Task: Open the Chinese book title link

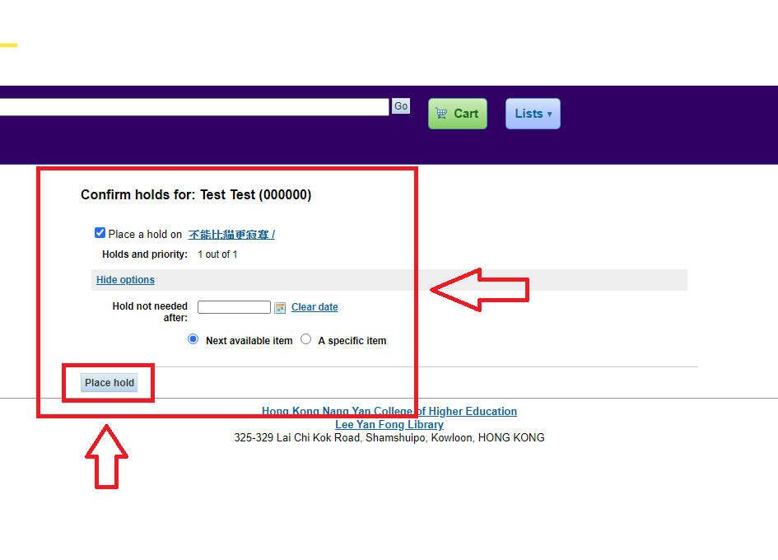Action: [x=231, y=235]
